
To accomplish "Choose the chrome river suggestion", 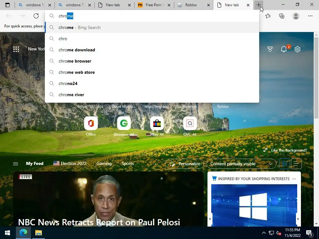I will 152,95.
